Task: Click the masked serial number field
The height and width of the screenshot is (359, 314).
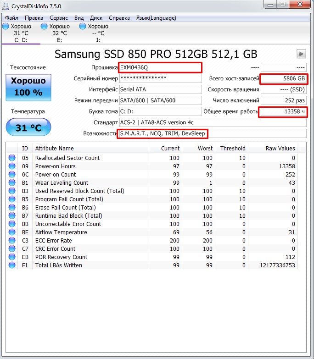Action: (x=160, y=78)
